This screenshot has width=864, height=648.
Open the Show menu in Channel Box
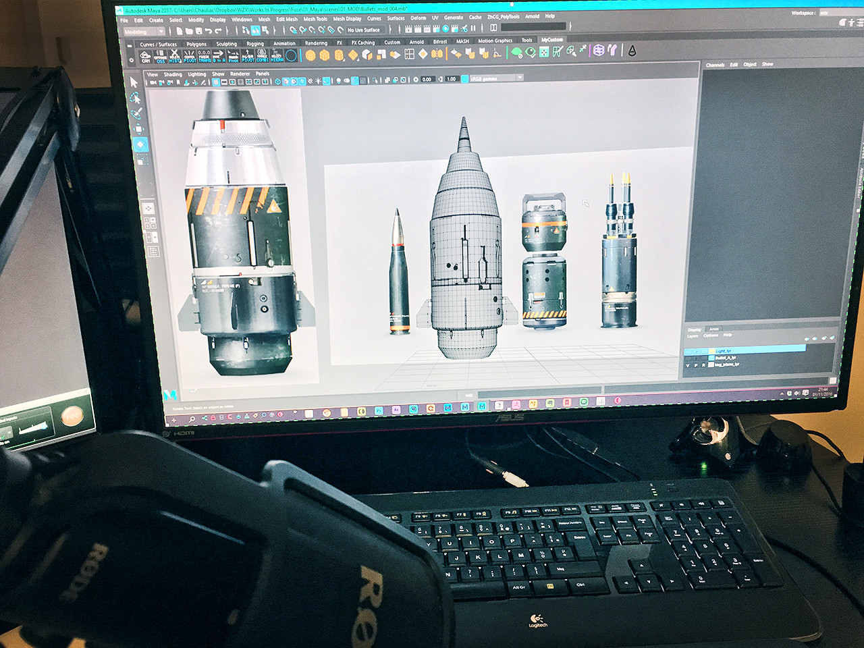(767, 64)
